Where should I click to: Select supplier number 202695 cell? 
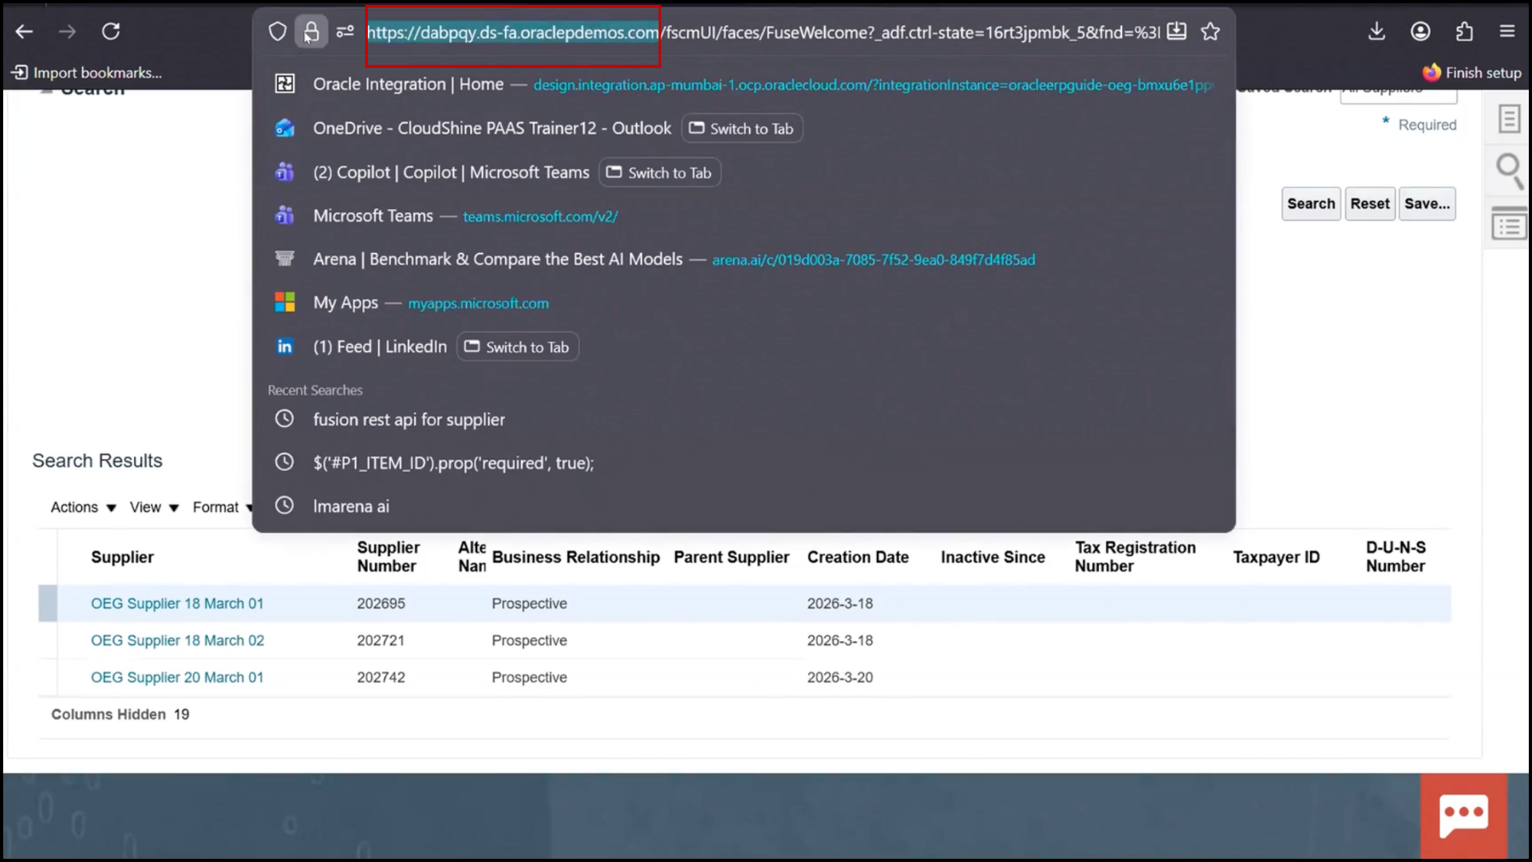tap(381, 604)
